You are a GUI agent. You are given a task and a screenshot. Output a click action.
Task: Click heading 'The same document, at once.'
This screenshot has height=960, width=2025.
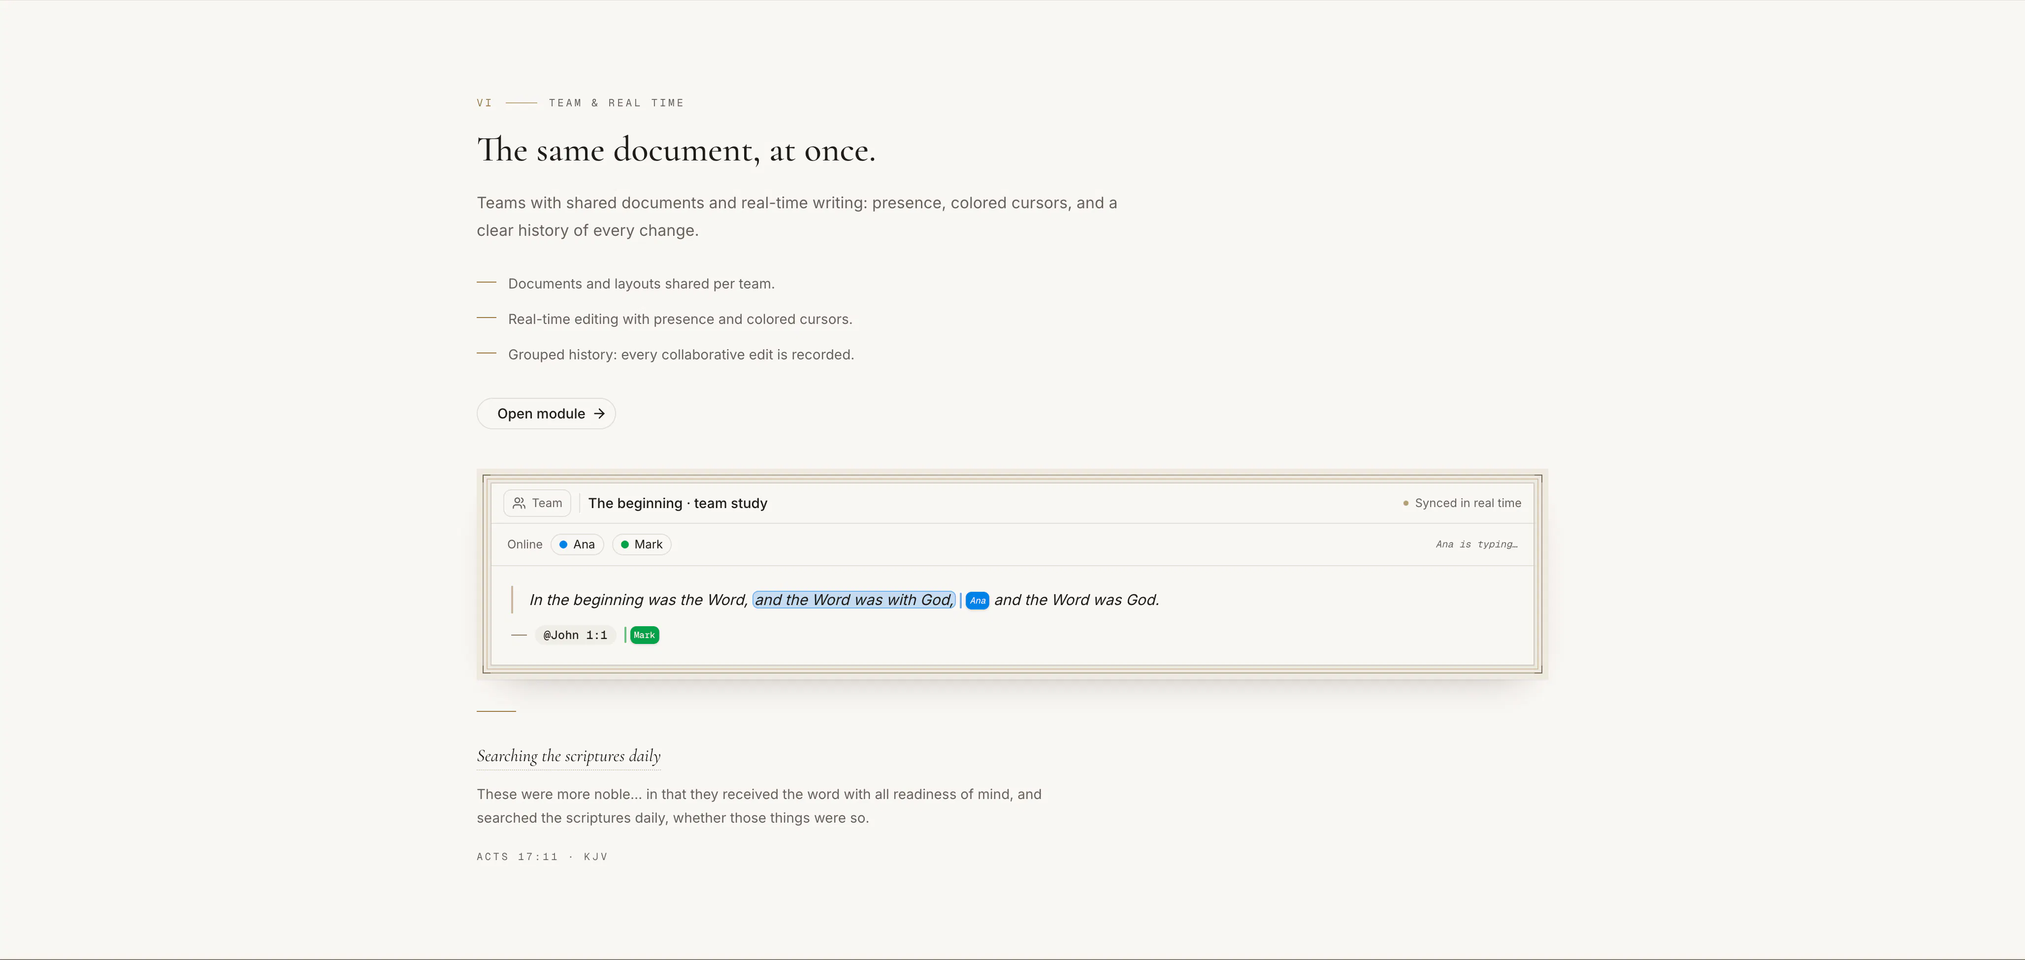pos(676,150)
